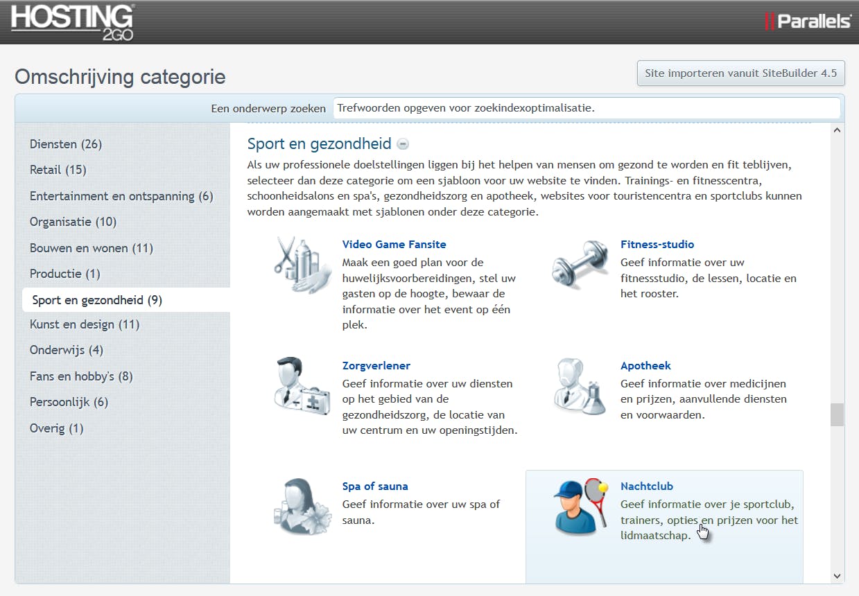859x596 pixels.
Task: Click the pharmacist icon beside Apotheek
Action: coord(580,386)
